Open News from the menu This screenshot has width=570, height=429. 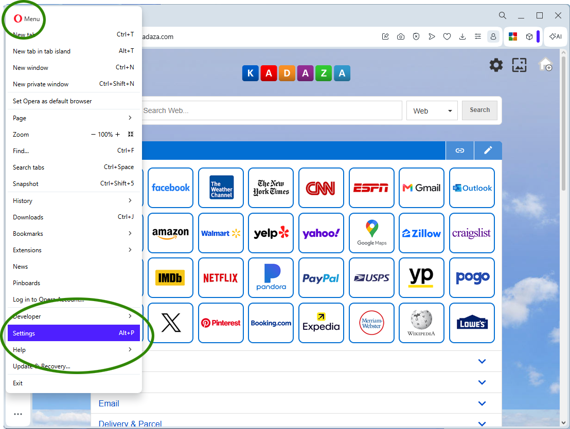coord(74,267)
